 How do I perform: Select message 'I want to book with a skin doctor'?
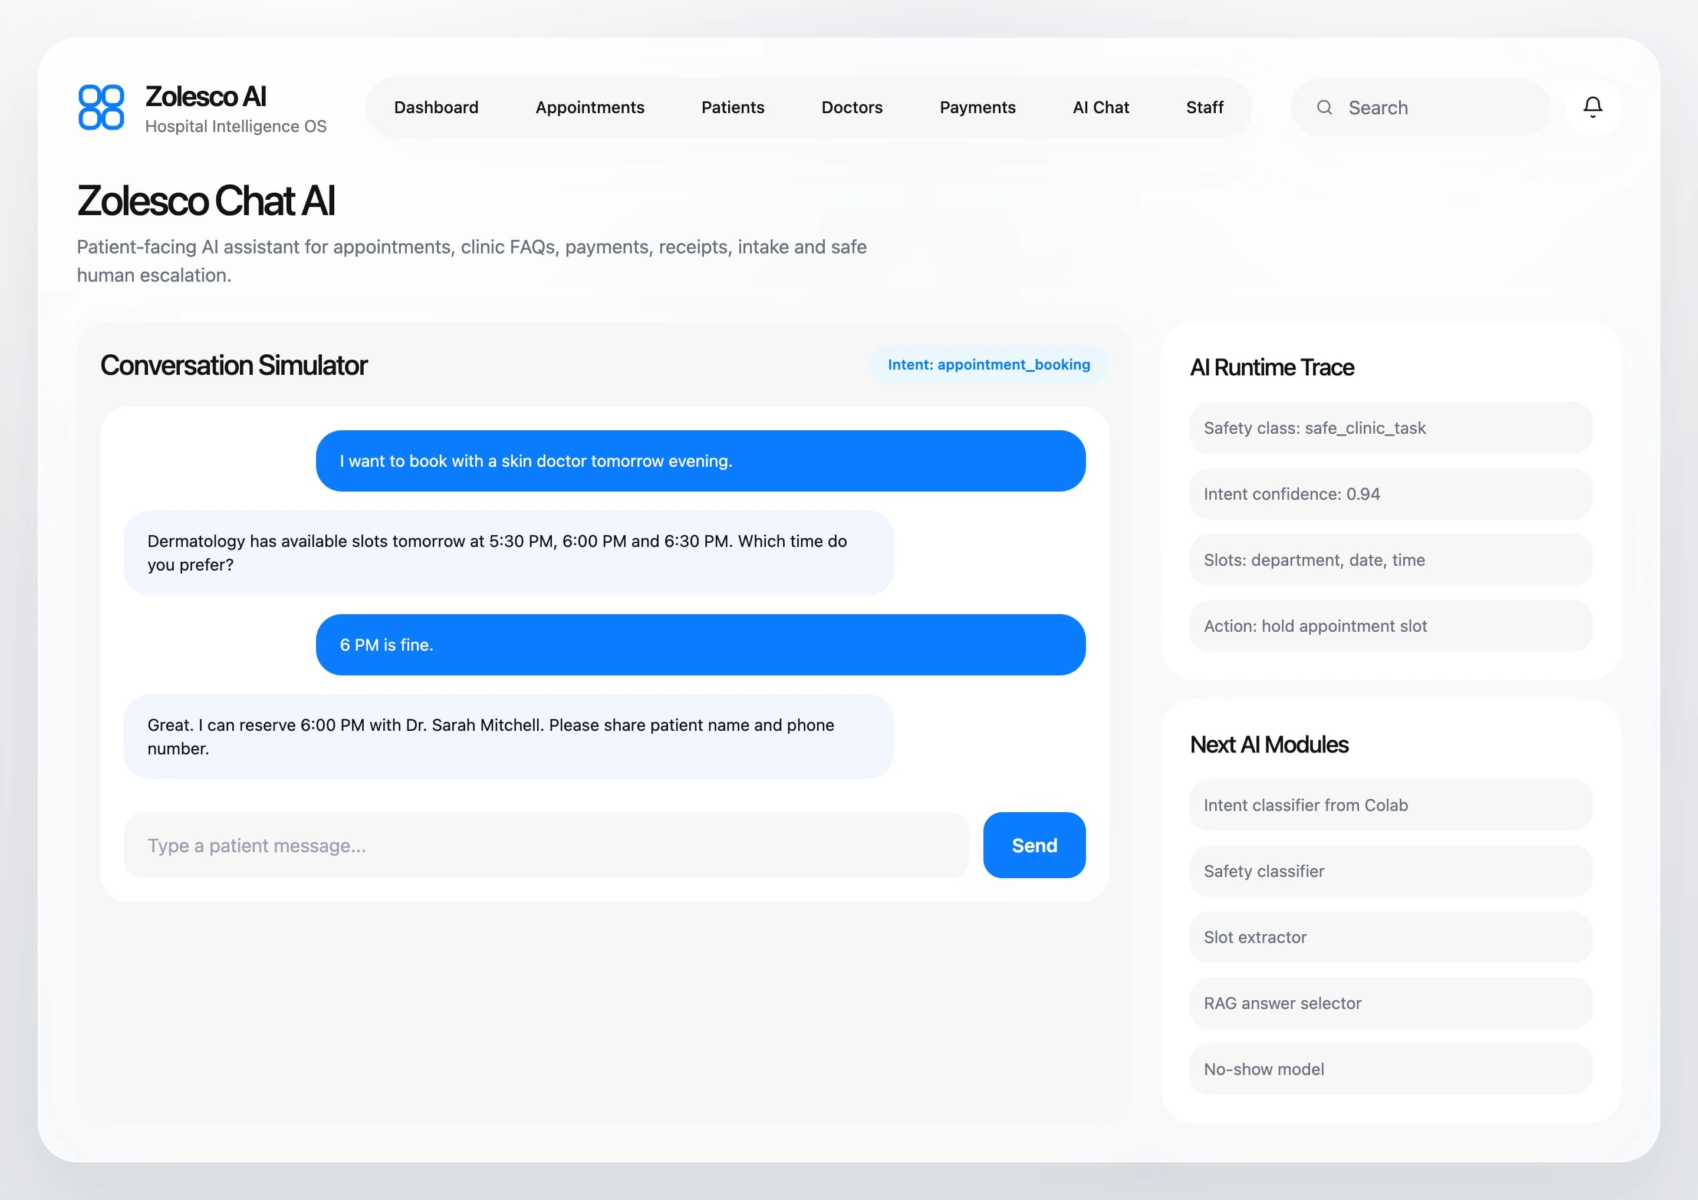point(700,461)
